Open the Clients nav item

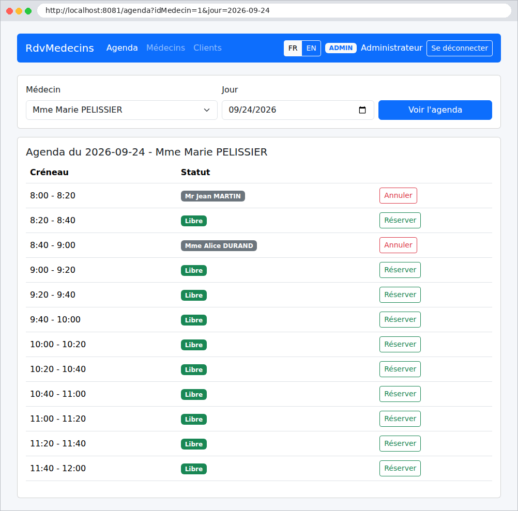click(x=207, y=48)
